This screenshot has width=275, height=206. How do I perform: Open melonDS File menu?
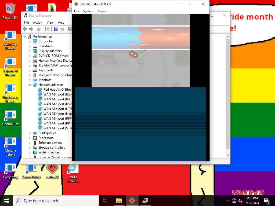pos(77,11)
